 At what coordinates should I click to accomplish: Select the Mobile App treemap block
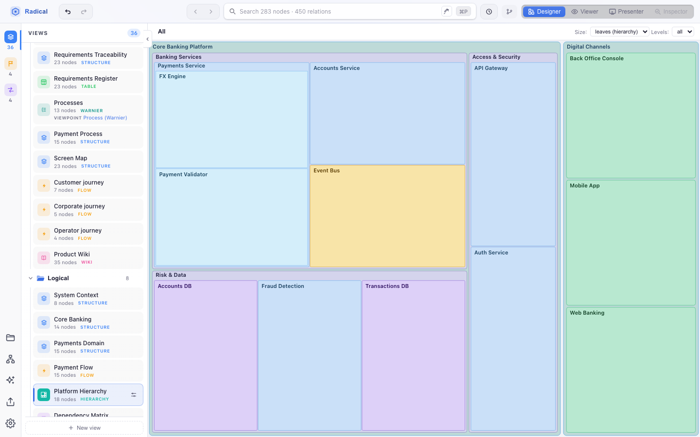[631, 243]
